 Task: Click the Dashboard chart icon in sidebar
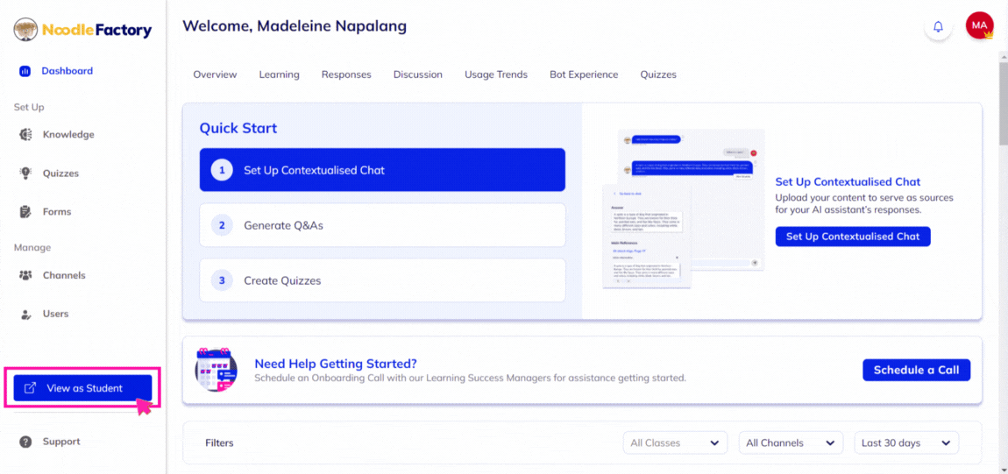pos(25,71)
